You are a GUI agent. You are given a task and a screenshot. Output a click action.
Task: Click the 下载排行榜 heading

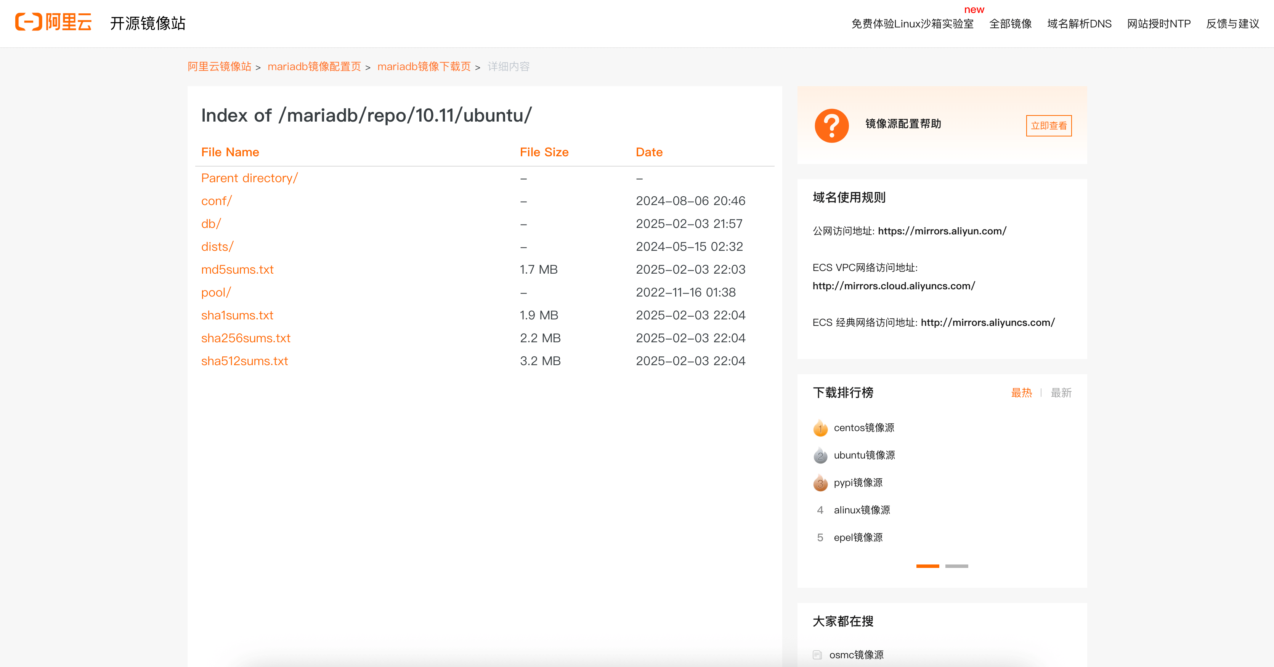coord(843,393)
